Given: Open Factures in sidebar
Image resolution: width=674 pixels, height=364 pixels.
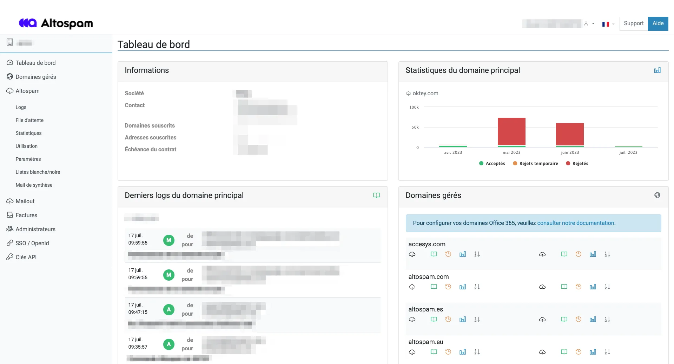Looking at the screenshot, I should tap(26, 215).
